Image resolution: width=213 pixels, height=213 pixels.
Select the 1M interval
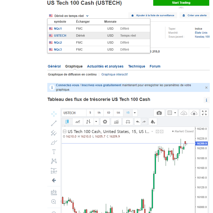[118, 113]
